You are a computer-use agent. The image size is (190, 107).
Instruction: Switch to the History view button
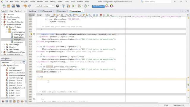(x=47, y=15)
